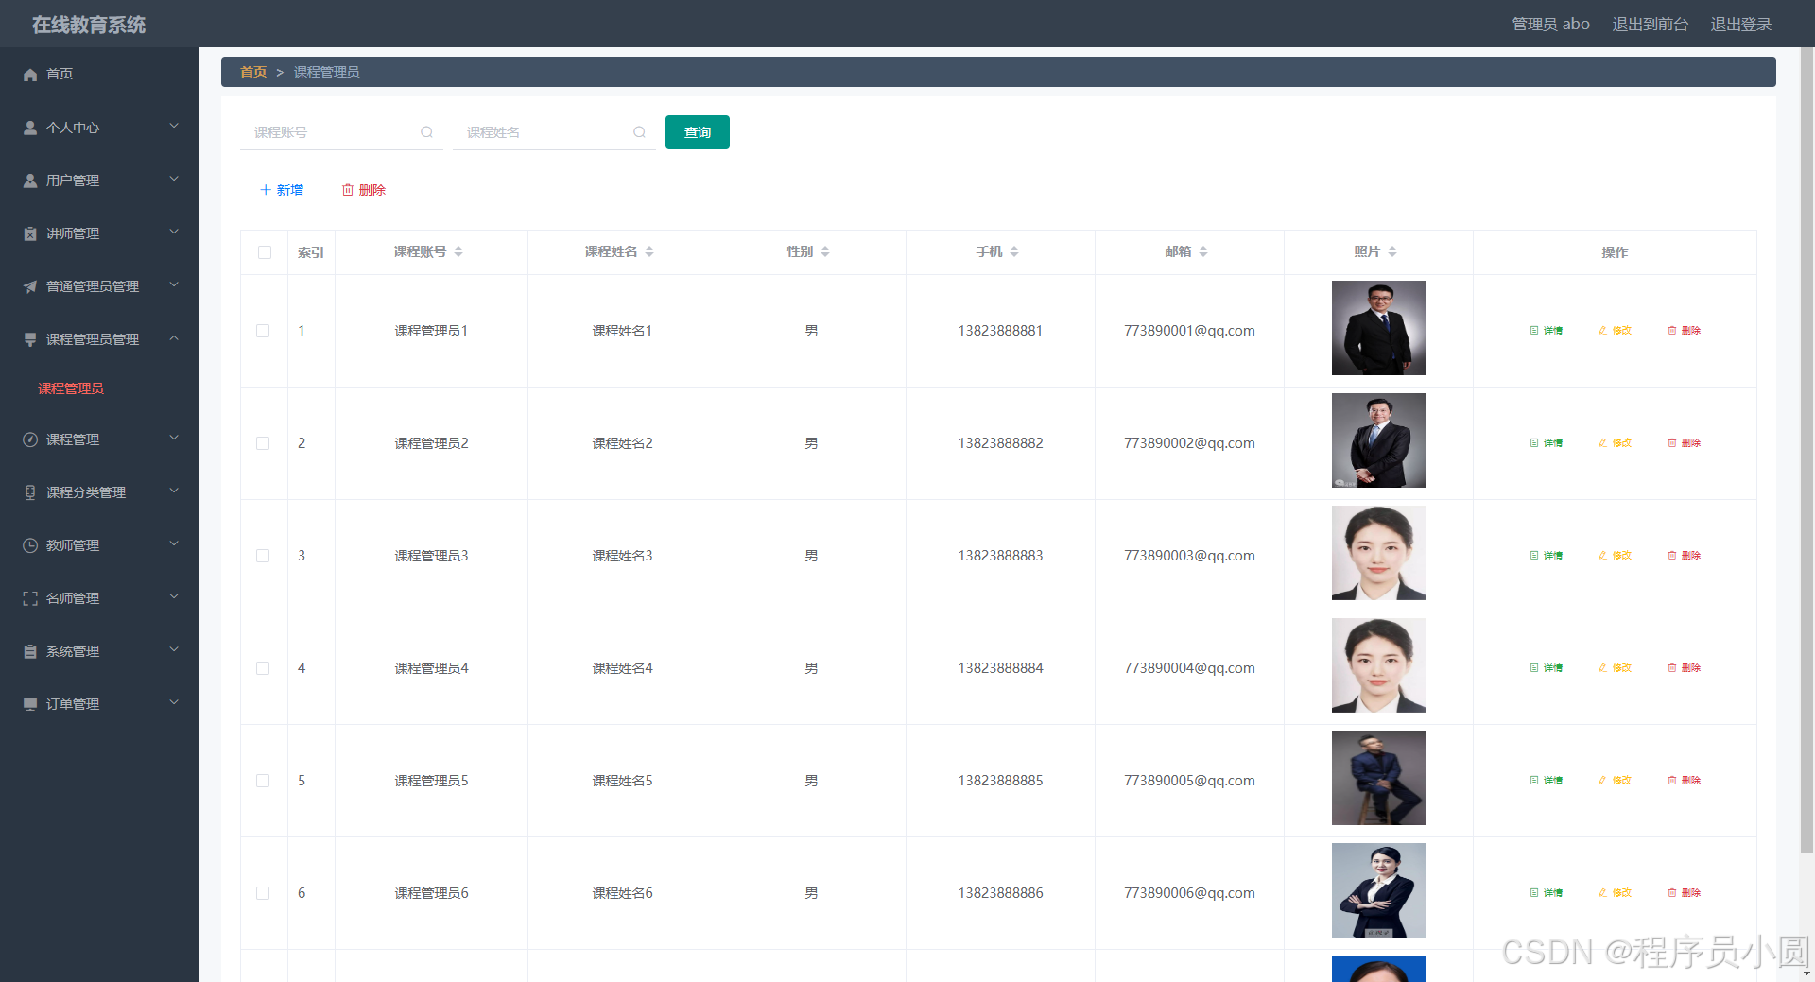Open photo thumbnail of 课程管理员5
This screenshot has height=982, width=1815.
(x=1378, y=778)
